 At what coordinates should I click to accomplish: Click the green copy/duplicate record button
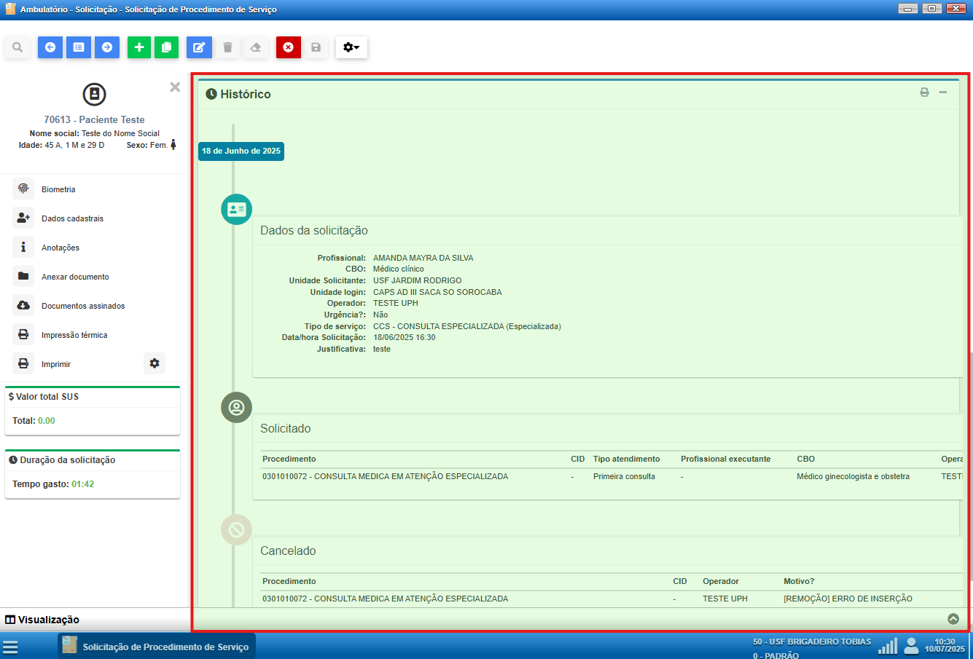pyautogui.click(x=166, y=47)
